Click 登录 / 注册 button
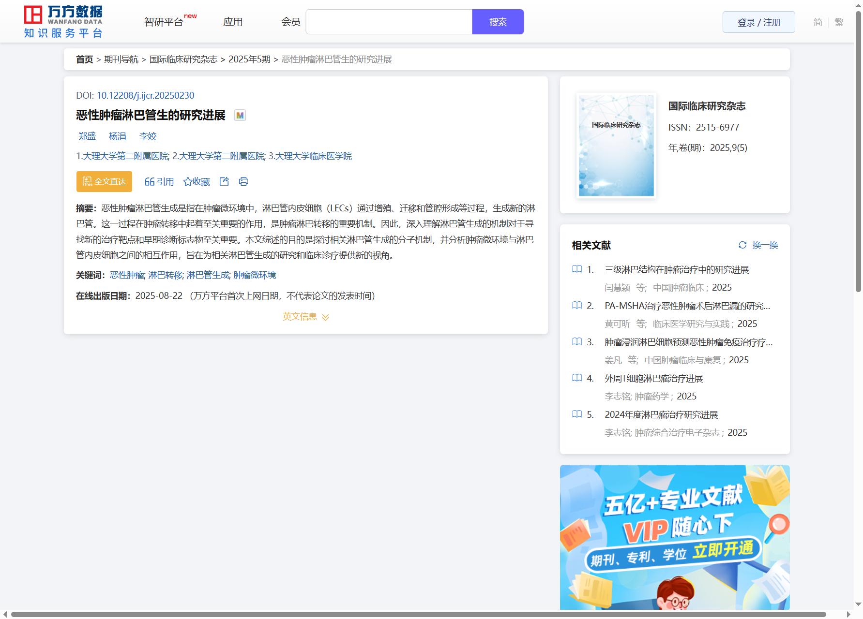 coord(758,22)
